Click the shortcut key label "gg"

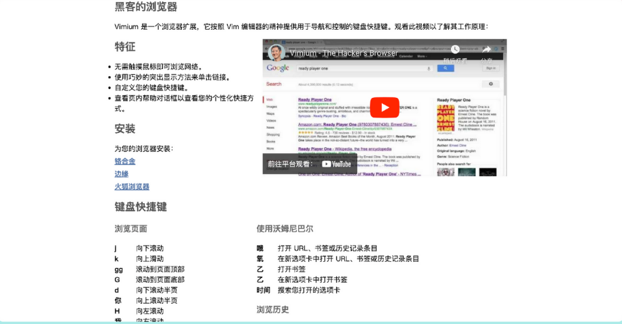coord(118,270)
